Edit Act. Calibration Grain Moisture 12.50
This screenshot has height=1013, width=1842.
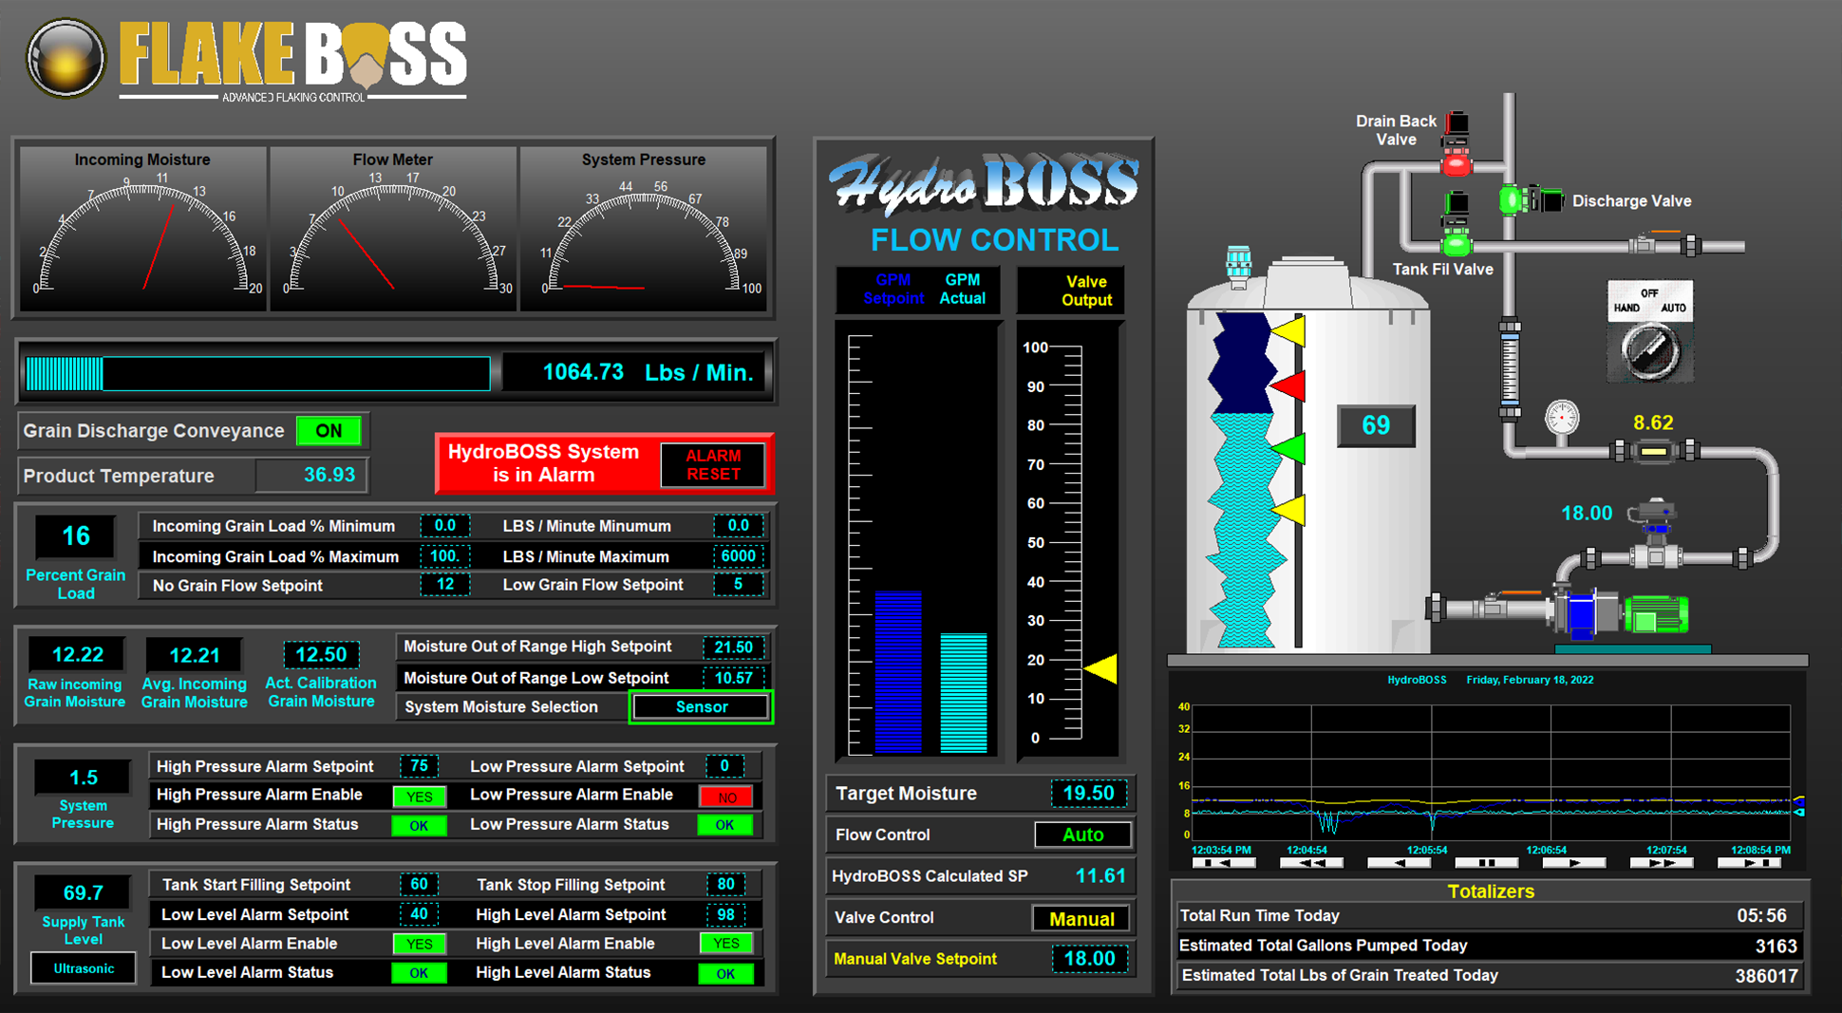[x=321, y=655]
